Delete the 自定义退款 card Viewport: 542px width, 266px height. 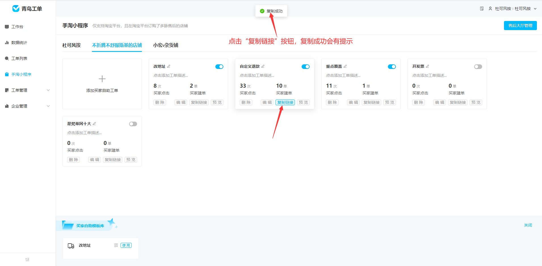click(x=246, y=102)
